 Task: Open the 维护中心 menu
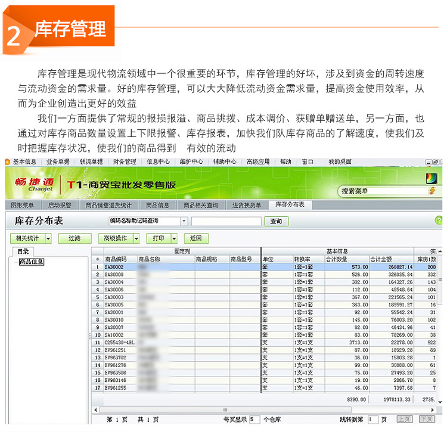point(191,162)
